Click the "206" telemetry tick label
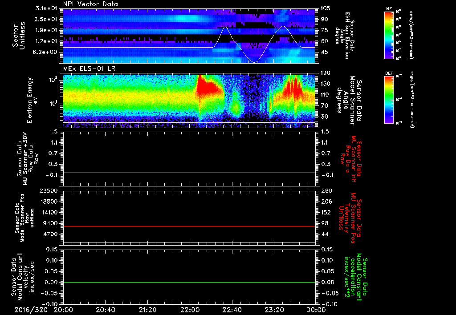The width and height of the screenshot is (456, 315). point(326,202)
